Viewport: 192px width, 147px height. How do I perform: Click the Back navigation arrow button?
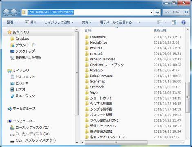pos(6,12)
